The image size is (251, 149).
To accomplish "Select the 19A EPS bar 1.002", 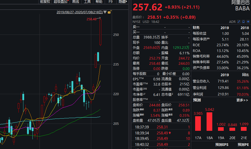I will coord(221,129).
